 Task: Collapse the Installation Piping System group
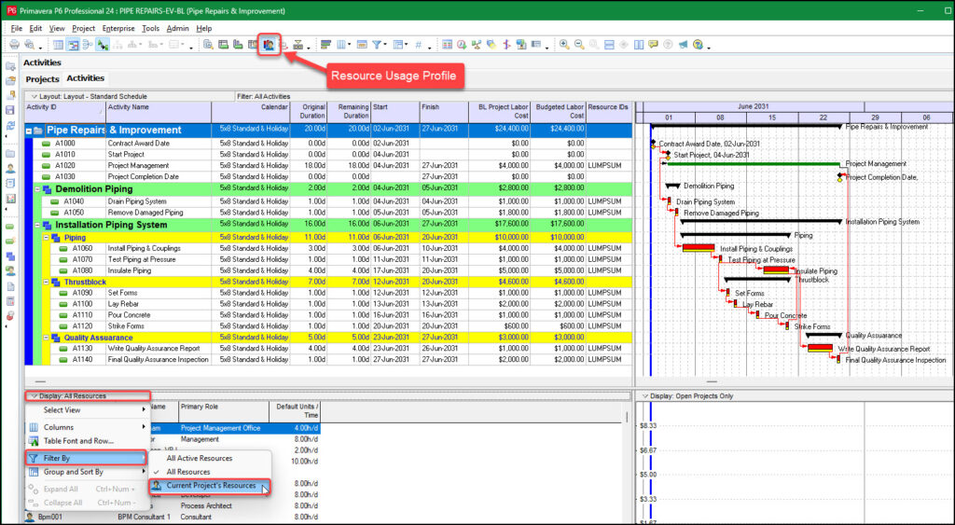click(38, 225)
